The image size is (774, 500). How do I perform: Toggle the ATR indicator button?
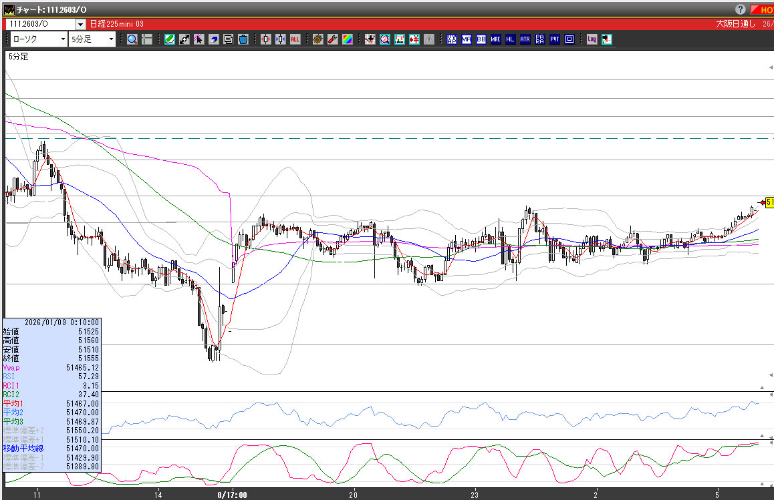coord(525,39)
